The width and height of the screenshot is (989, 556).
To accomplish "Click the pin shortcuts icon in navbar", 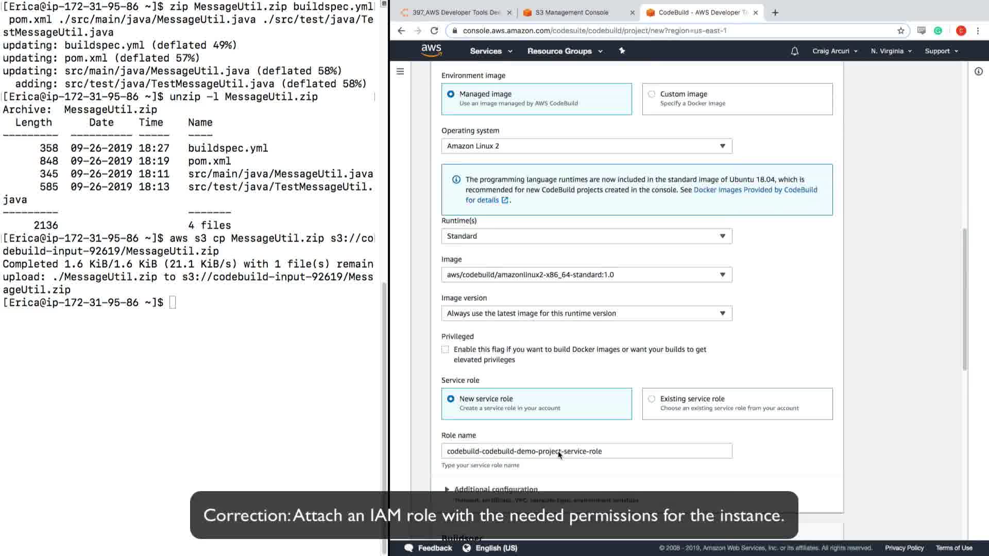I will point(622,50).
